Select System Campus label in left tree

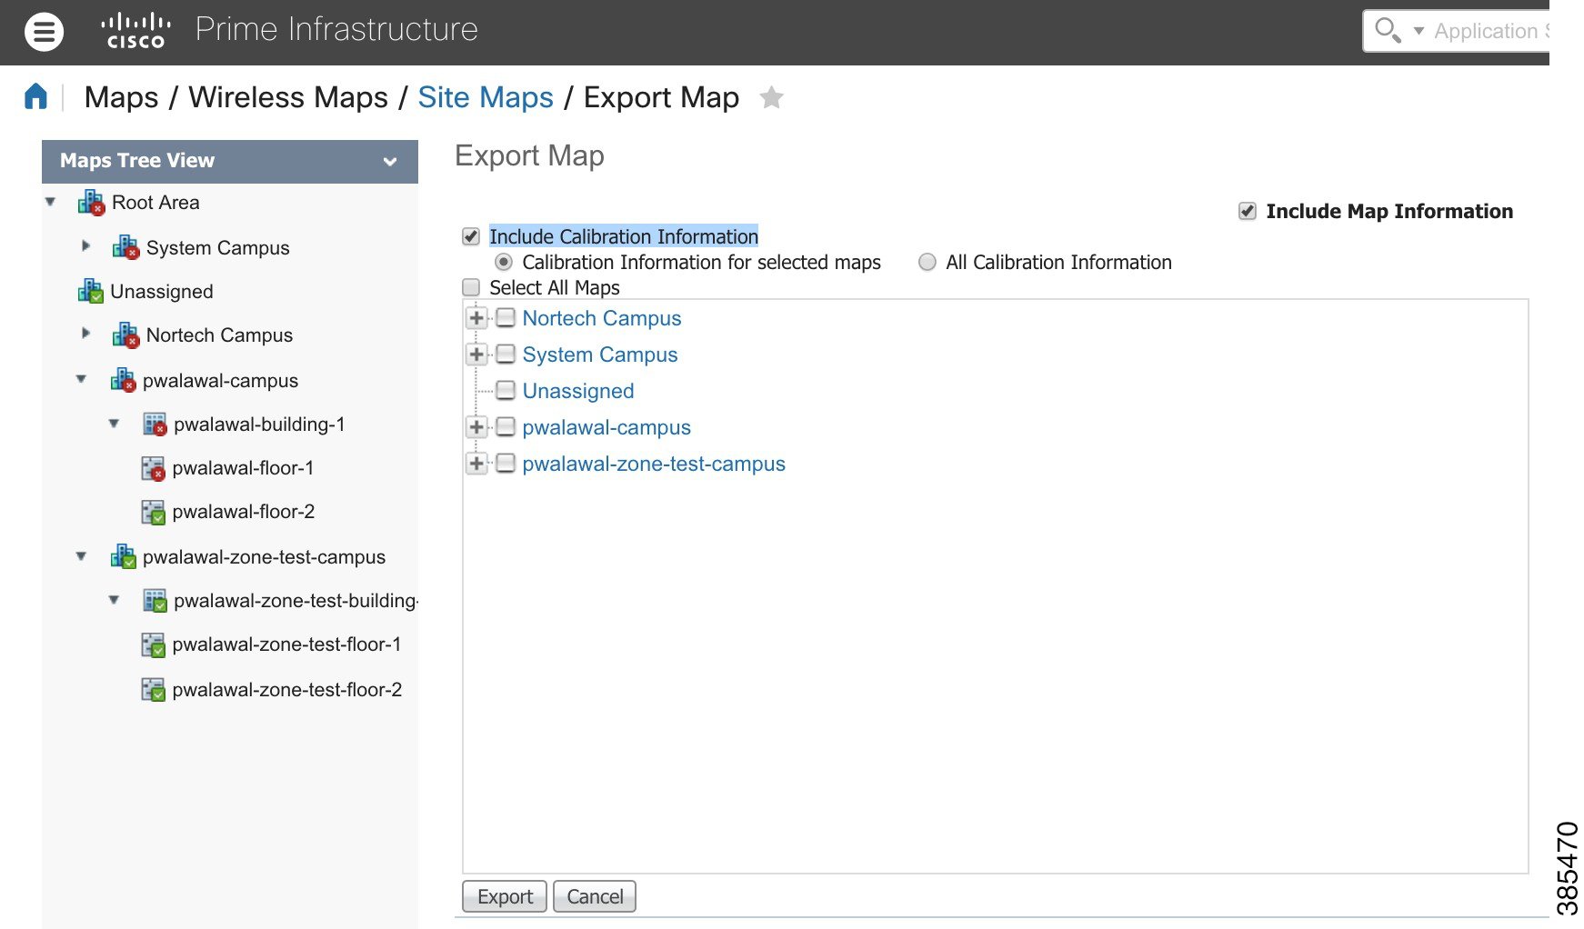pyautogui.click(x=218, y=248)
